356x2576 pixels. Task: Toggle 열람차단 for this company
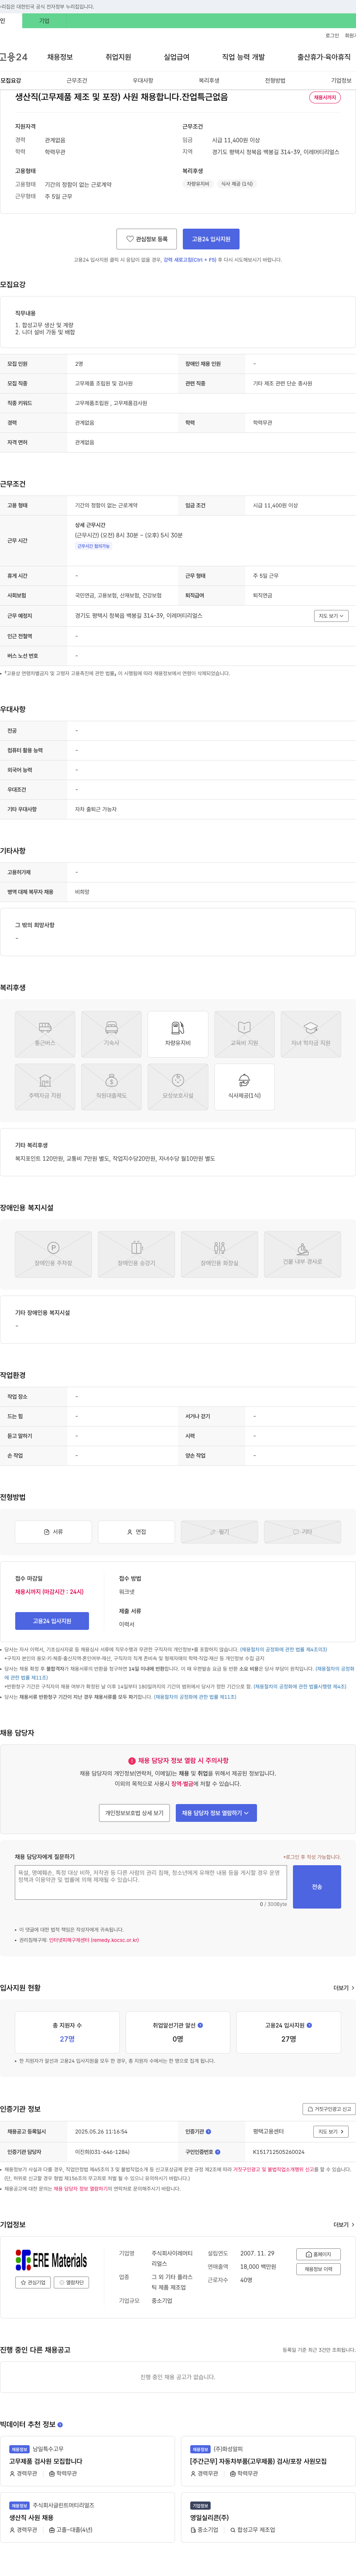(x=71, y=2282)
